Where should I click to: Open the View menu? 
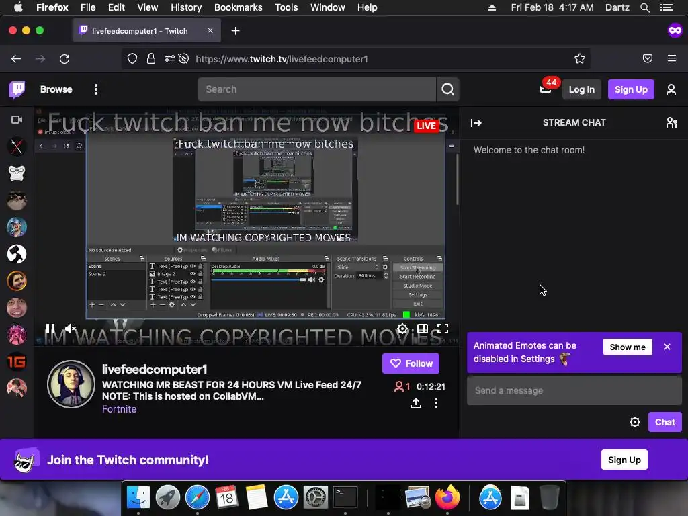click(x=147, y=7)
